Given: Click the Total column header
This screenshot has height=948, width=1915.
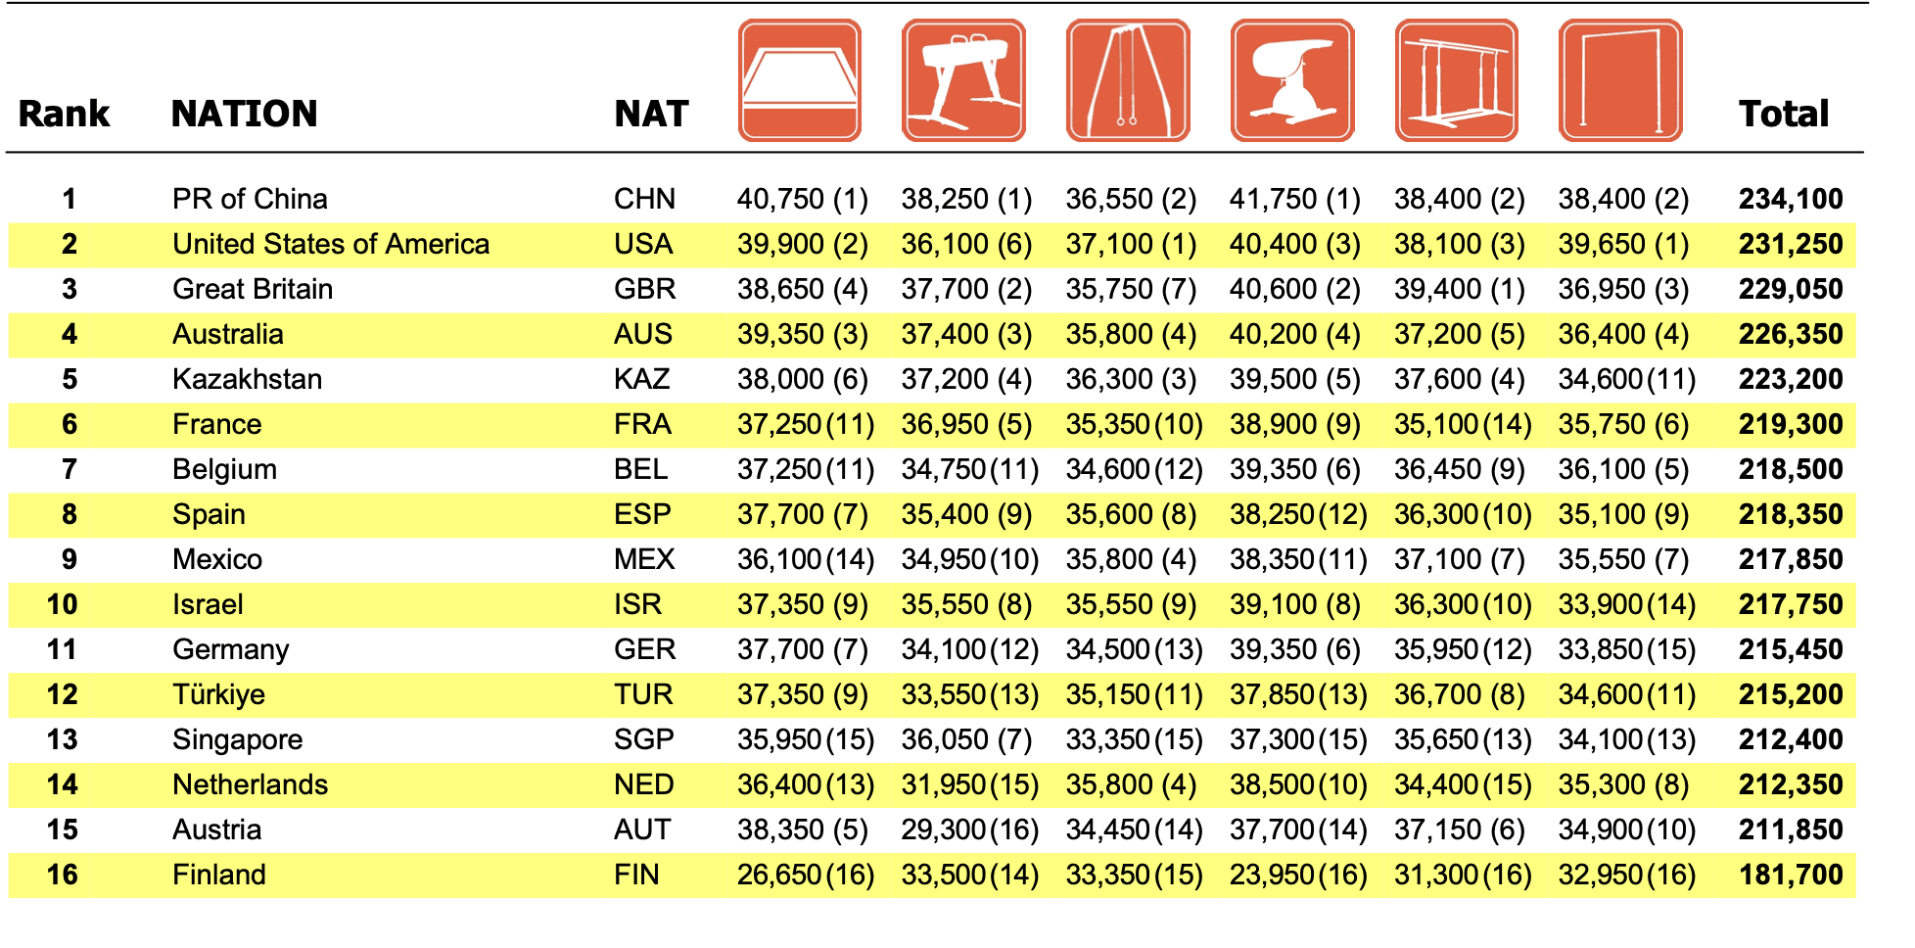Looking at the screenshot, I should (1784, 114).
